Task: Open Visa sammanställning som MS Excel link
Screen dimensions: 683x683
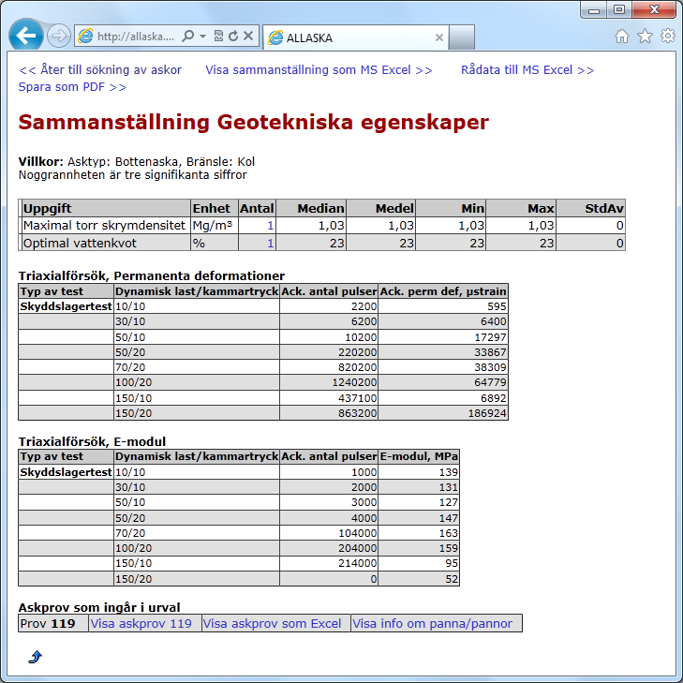Action: [x=319, y=70]
